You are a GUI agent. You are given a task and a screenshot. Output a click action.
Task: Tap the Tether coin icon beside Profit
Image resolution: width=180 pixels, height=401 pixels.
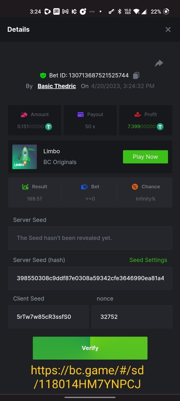pyautogui.click(x=160, y=127)
